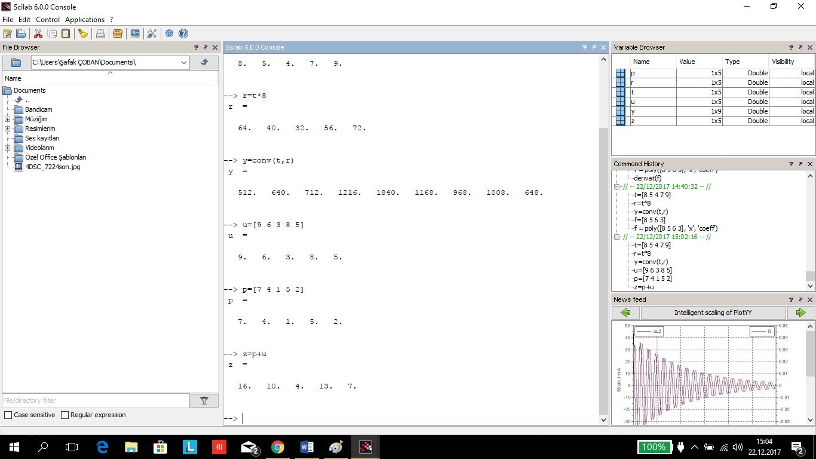
Task: Show previous news feed item
Action: (x=625, y=313)
